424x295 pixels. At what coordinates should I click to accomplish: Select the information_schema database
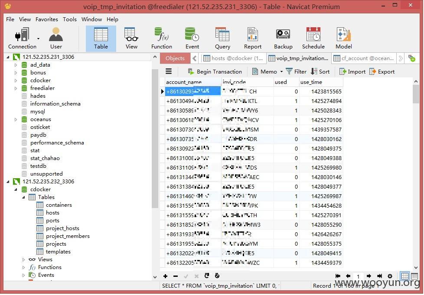(55, 104)
